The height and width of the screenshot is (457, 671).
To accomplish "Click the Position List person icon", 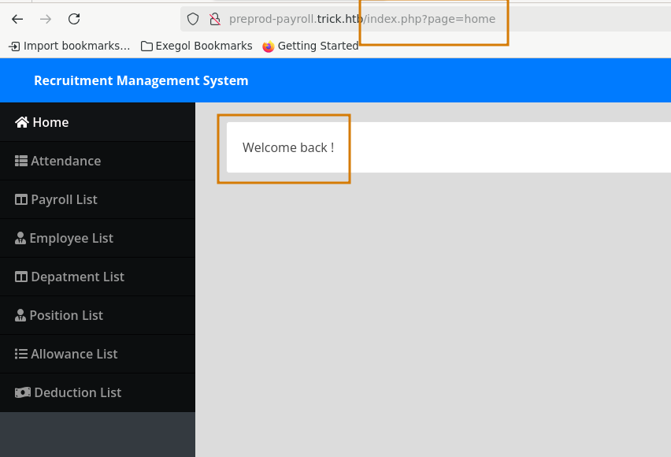I will 20,315.
